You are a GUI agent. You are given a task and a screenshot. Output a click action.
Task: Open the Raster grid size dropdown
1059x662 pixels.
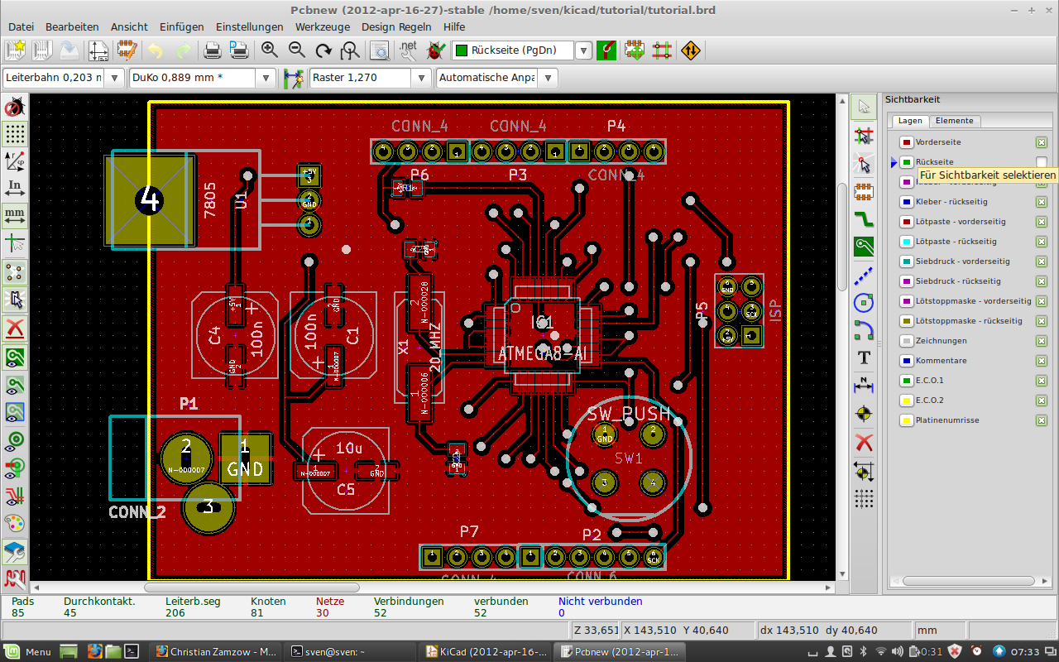coord(421,78)
